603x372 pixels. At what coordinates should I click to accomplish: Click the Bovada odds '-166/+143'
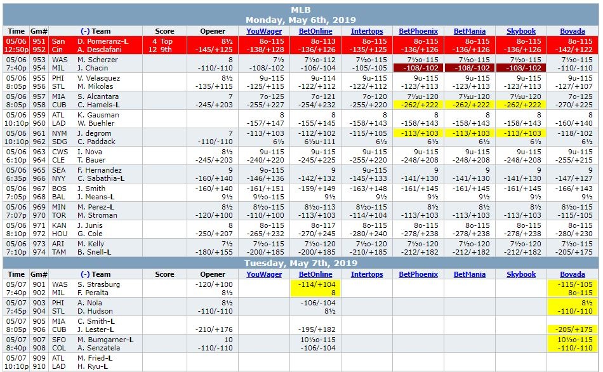pos(574,189)
